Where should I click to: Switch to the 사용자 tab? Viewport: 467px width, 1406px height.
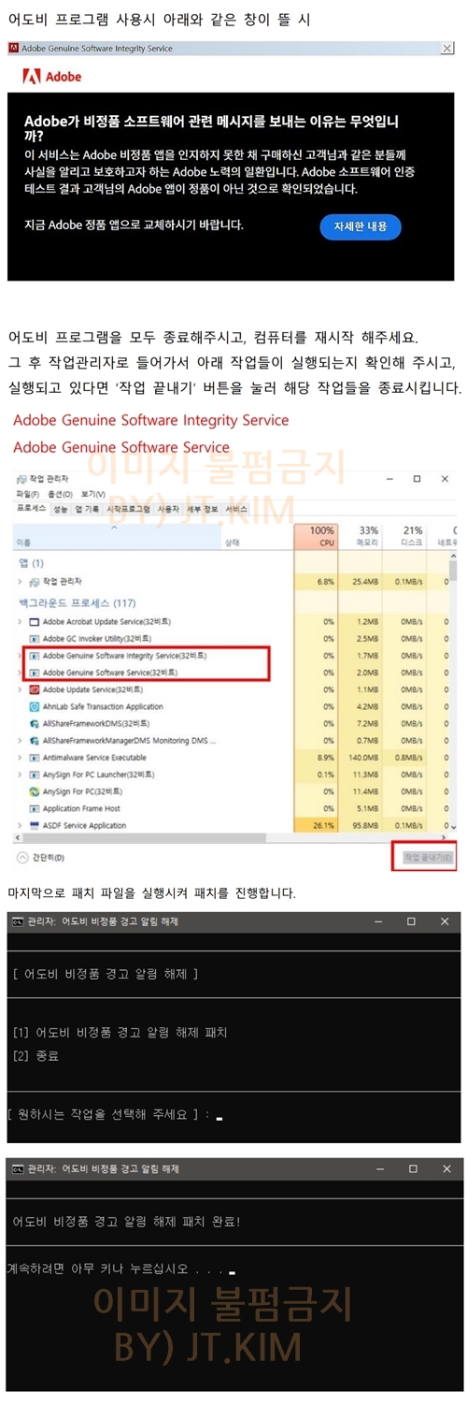tap(169, 509)
